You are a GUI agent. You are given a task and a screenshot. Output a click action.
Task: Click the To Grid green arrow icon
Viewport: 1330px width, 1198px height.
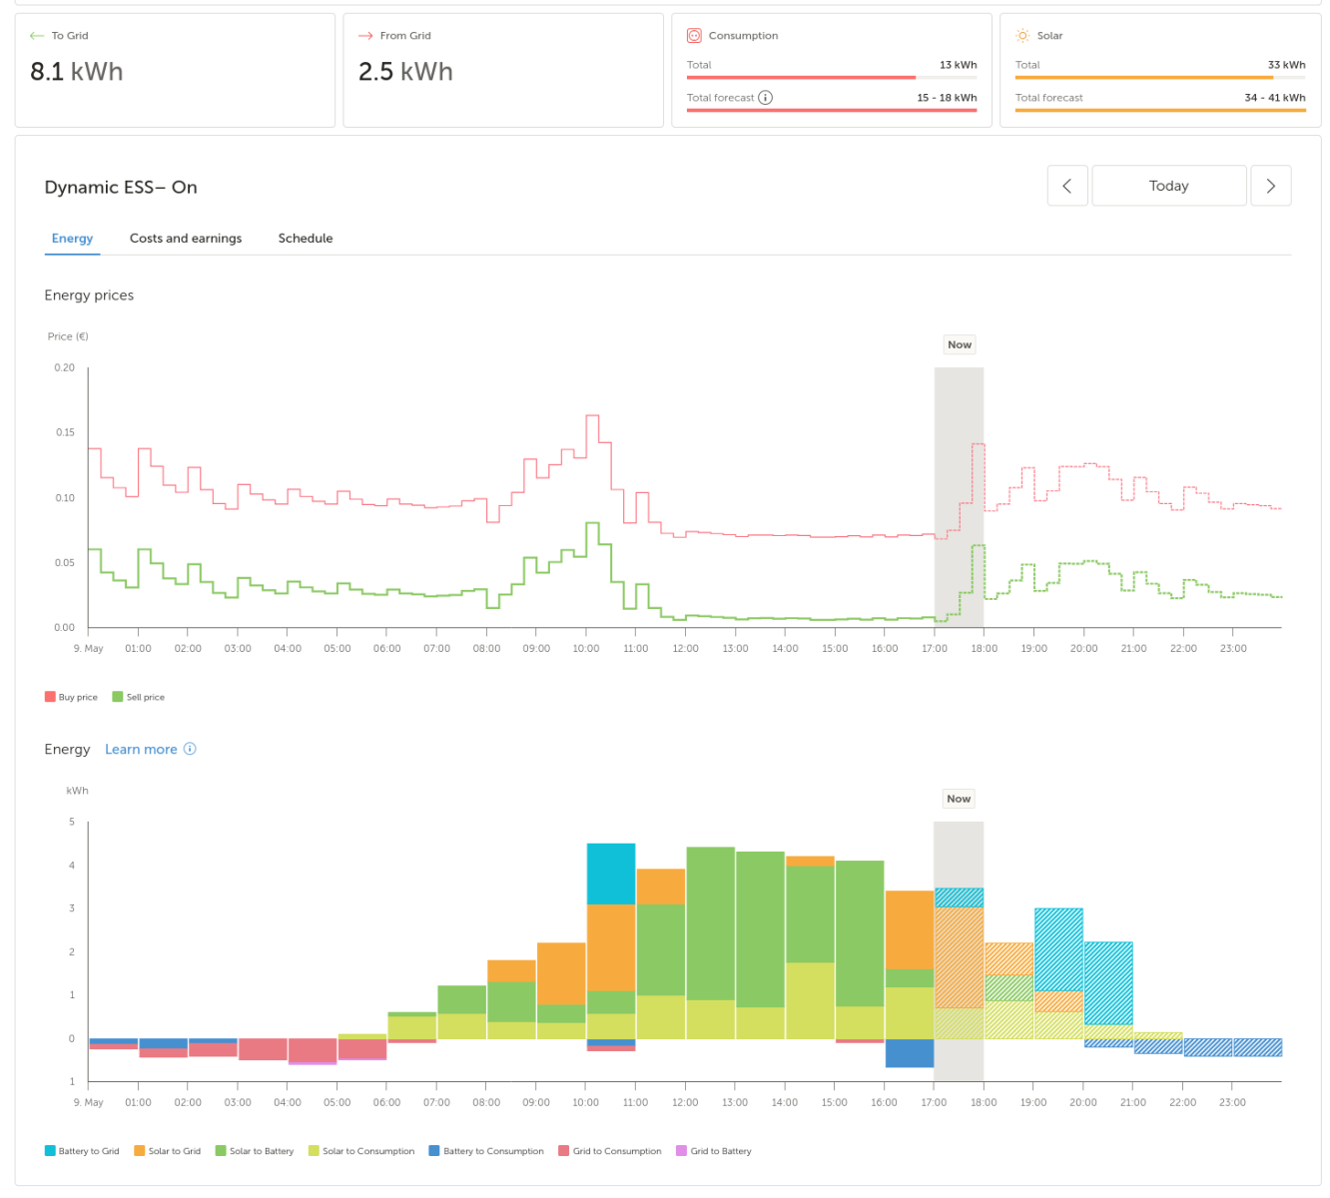[x=37, y=36]
